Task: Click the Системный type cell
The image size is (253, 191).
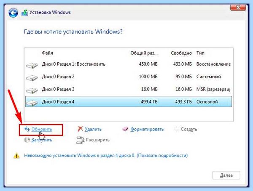Action: [x=209, y=77]
